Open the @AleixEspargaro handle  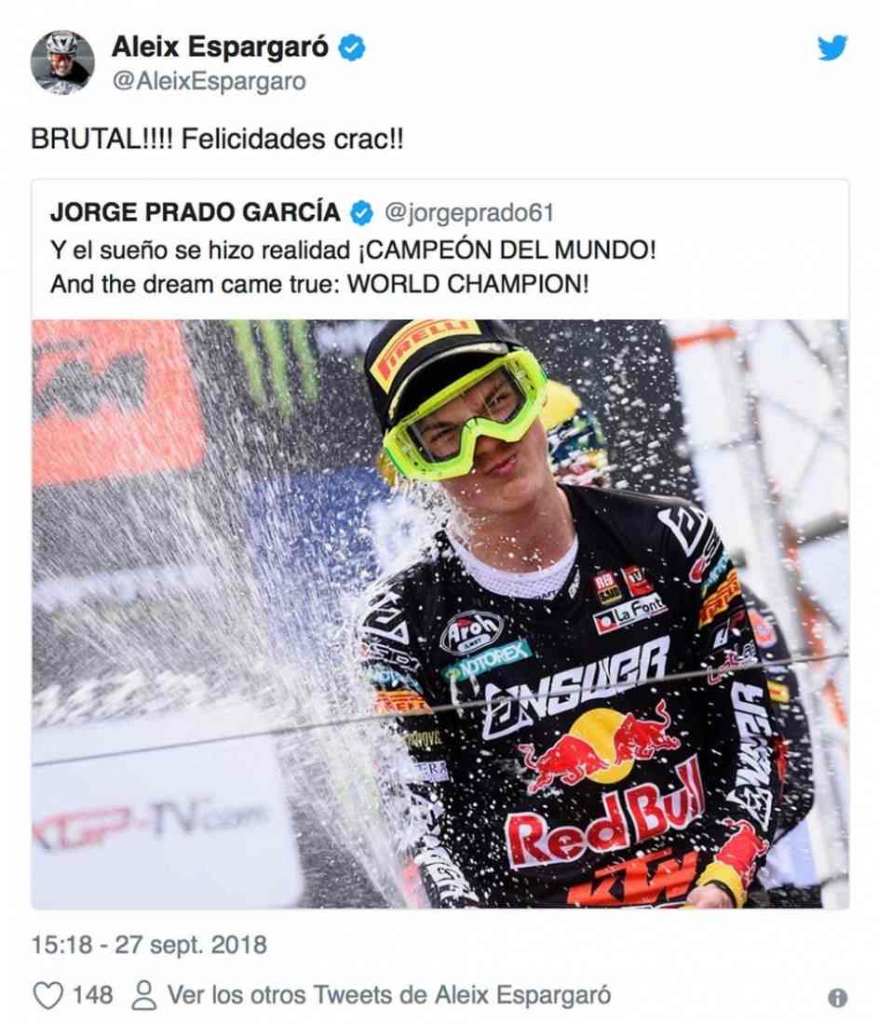209,82
